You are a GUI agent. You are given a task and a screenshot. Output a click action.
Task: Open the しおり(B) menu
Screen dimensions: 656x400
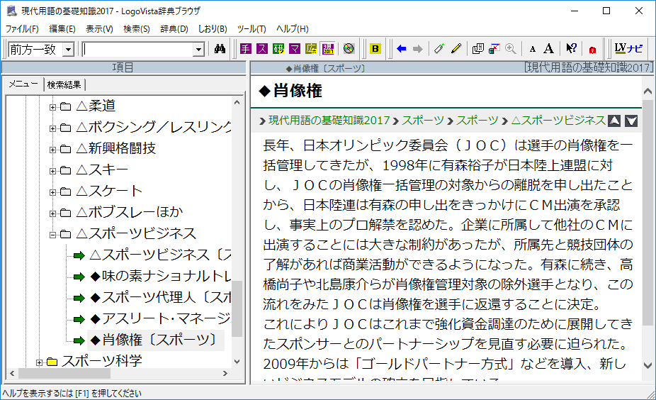[213, 28]
